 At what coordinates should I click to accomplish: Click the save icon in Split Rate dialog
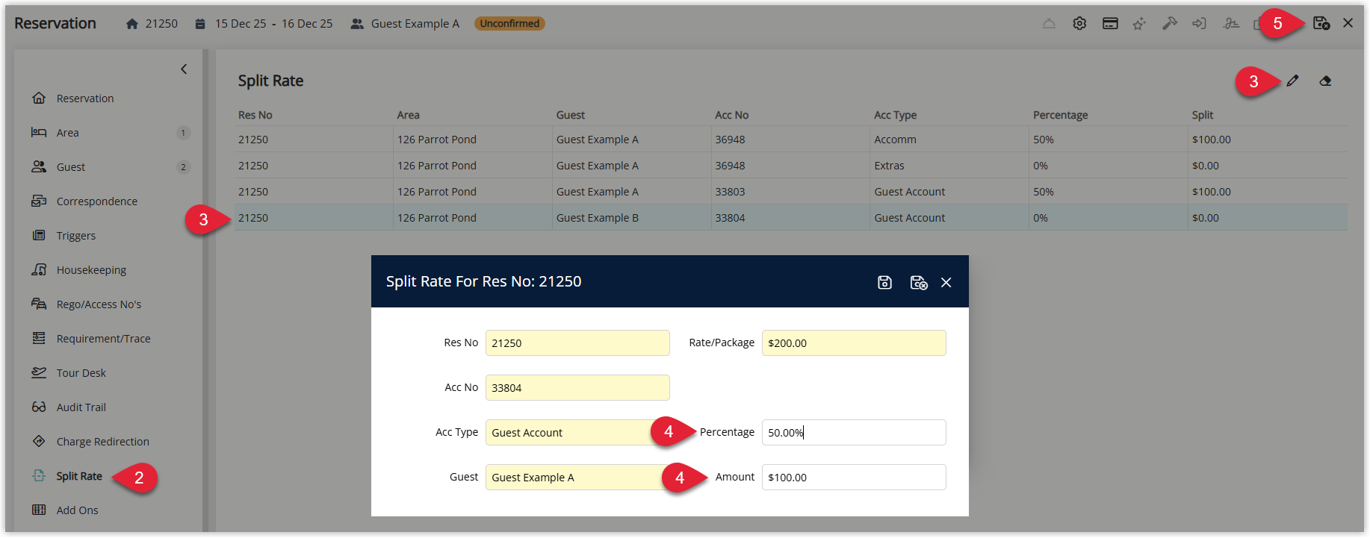pyautogui.click(x=884, y=282)
